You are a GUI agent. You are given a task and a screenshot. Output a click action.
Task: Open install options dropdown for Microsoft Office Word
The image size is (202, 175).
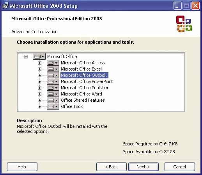(53, 94)
